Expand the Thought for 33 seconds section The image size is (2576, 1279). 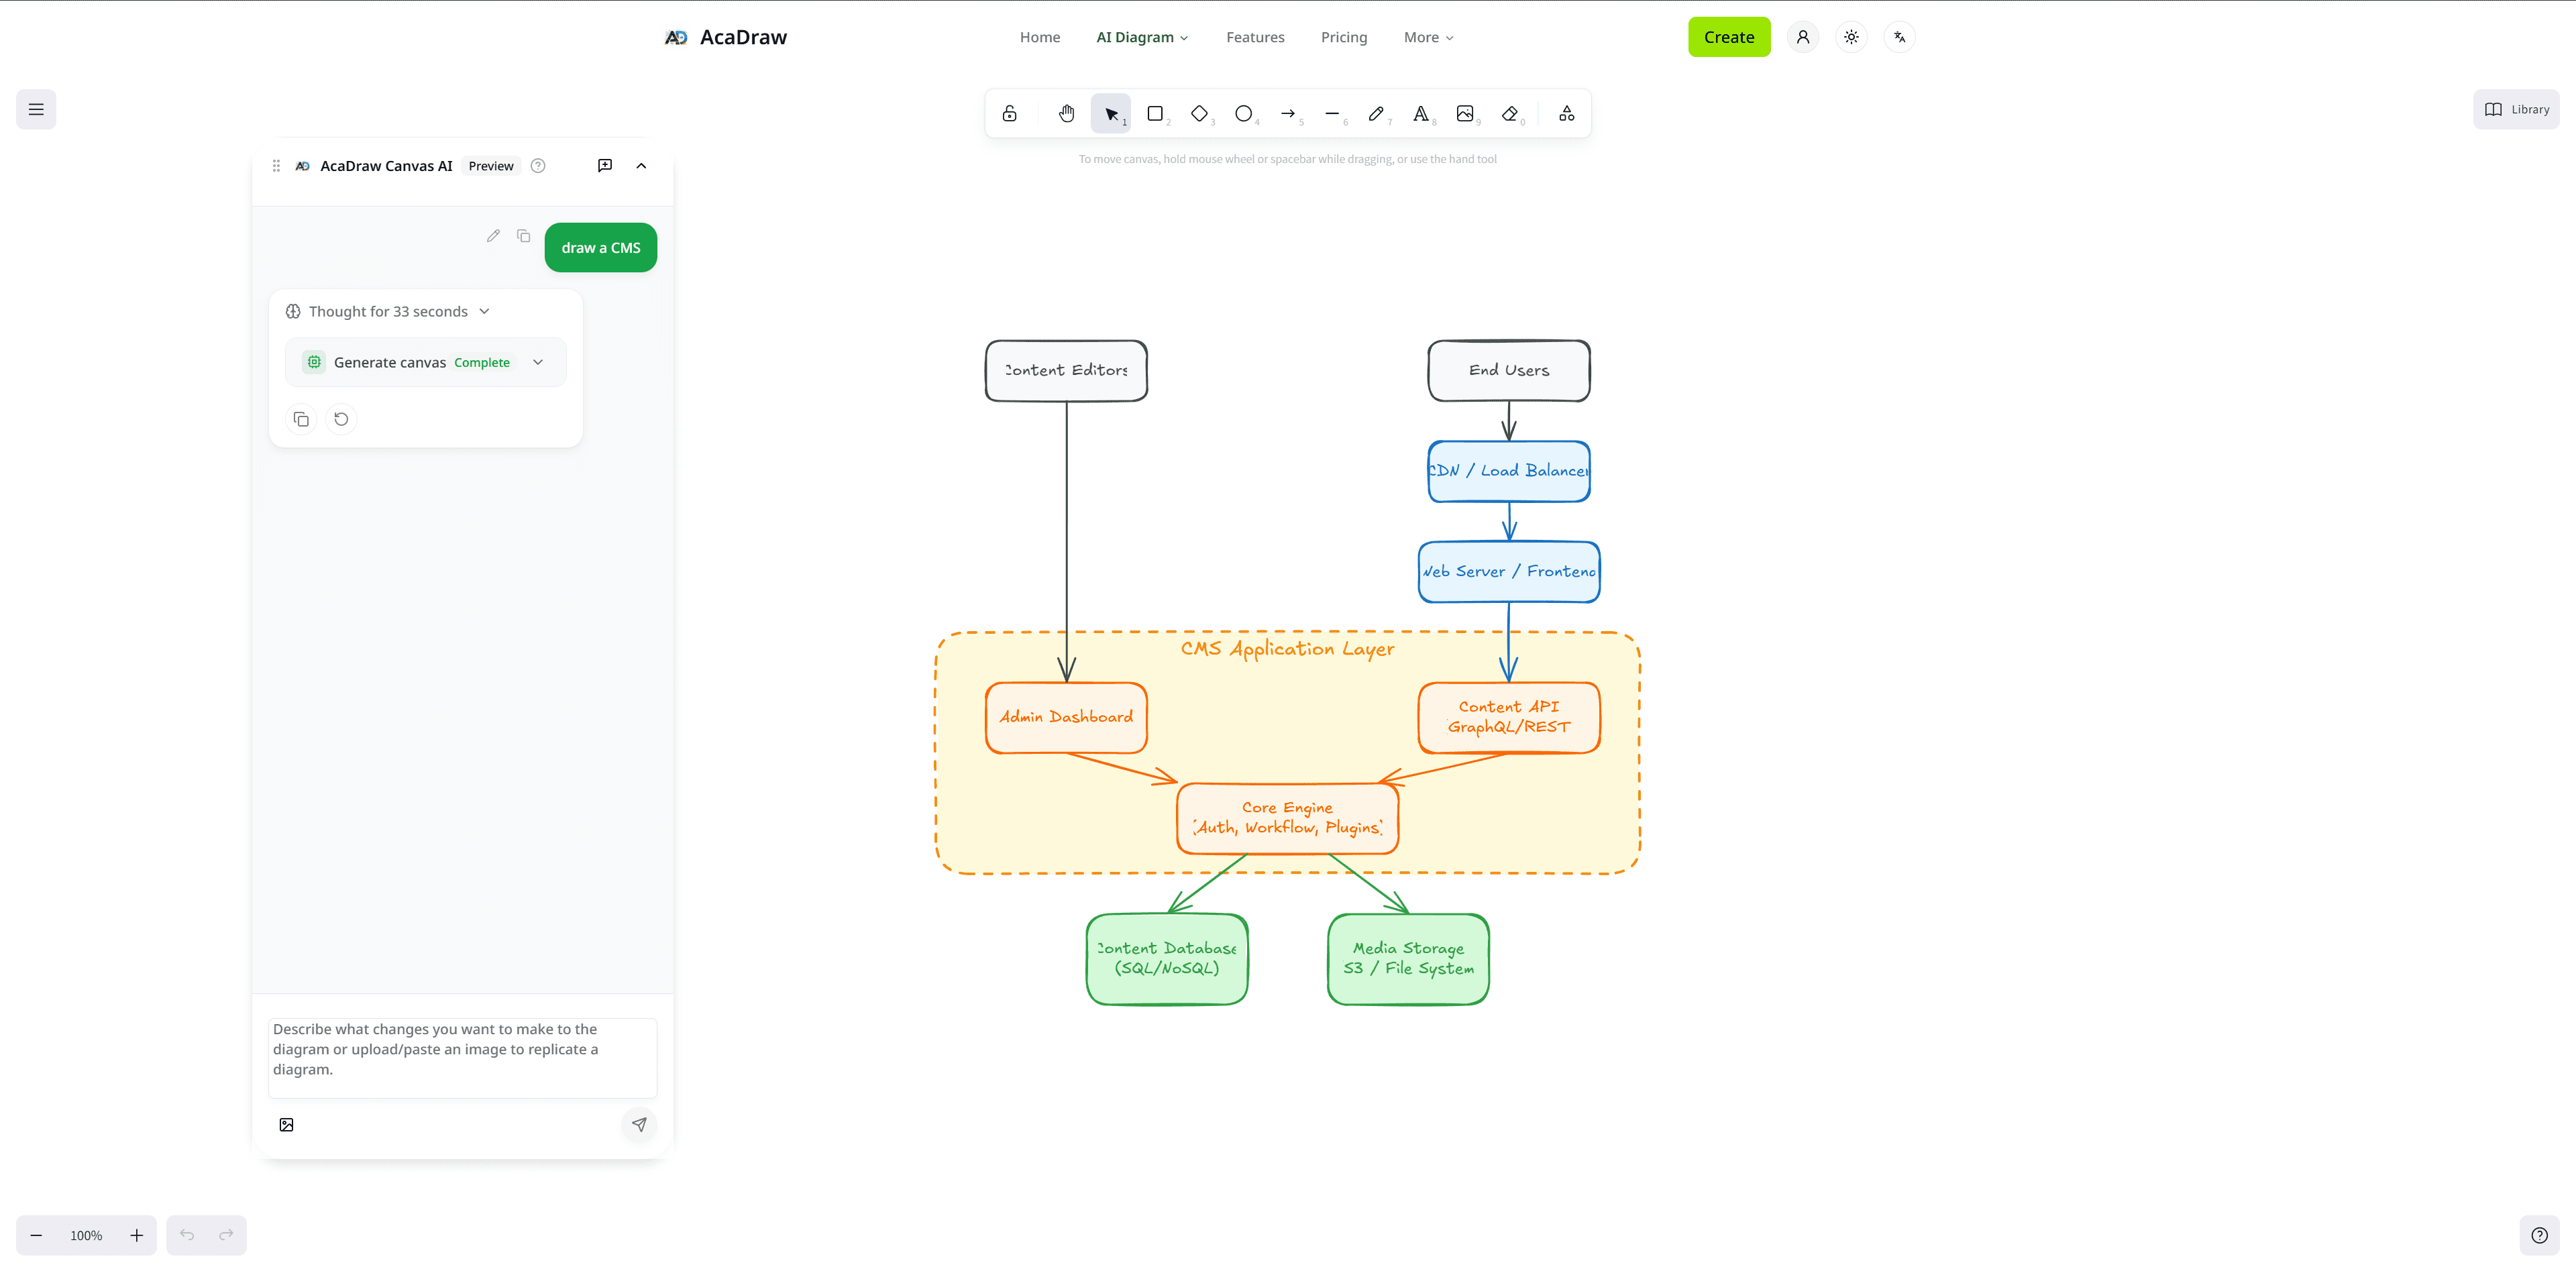pos(485,311)
